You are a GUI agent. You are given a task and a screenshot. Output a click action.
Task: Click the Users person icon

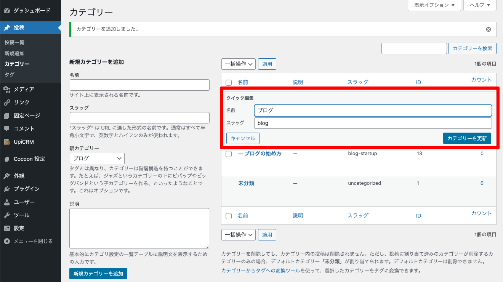7,202
